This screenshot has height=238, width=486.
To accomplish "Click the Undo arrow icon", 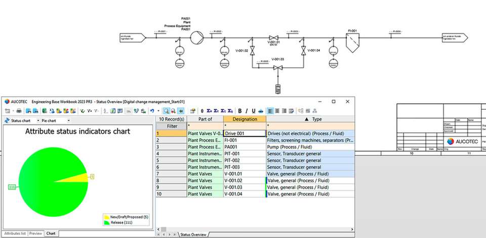I will [152, 110].
